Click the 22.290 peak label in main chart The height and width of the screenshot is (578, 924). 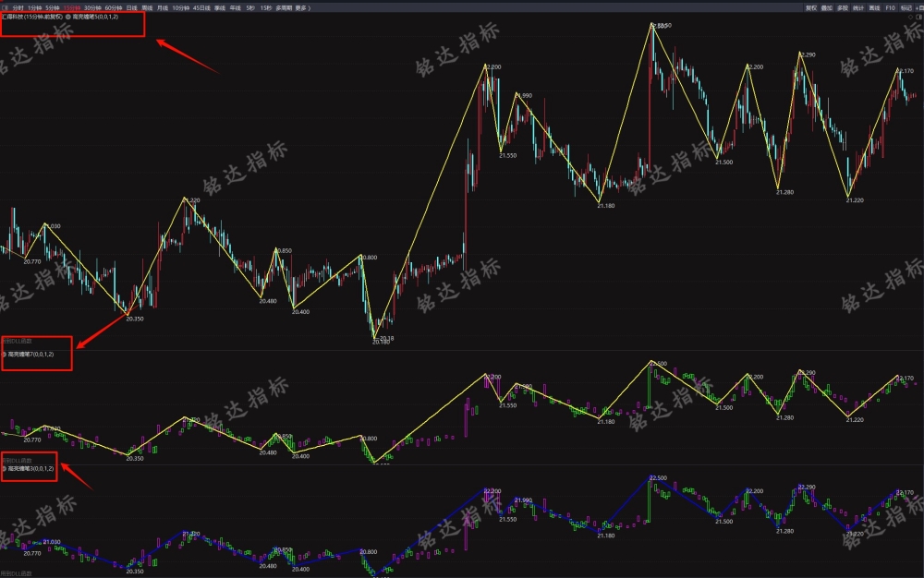pyautogui.click(x=808, y=55)
